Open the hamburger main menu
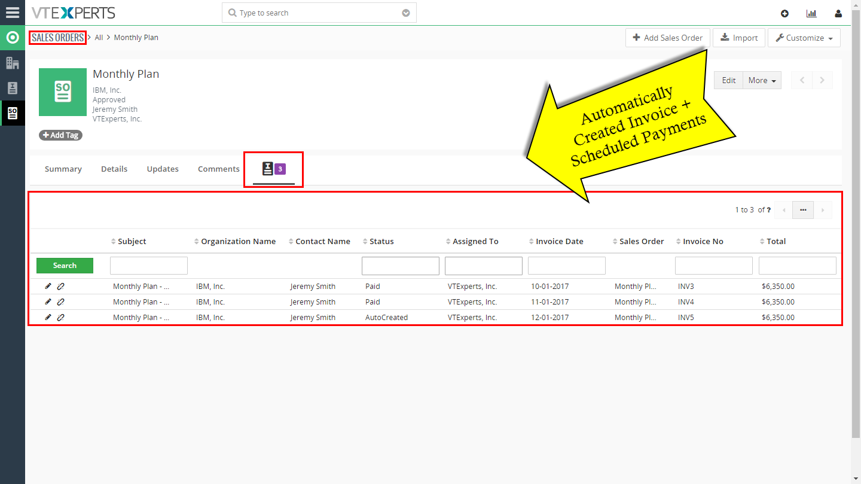The height and width of the screenshot is (484, 861). (13, 13)
